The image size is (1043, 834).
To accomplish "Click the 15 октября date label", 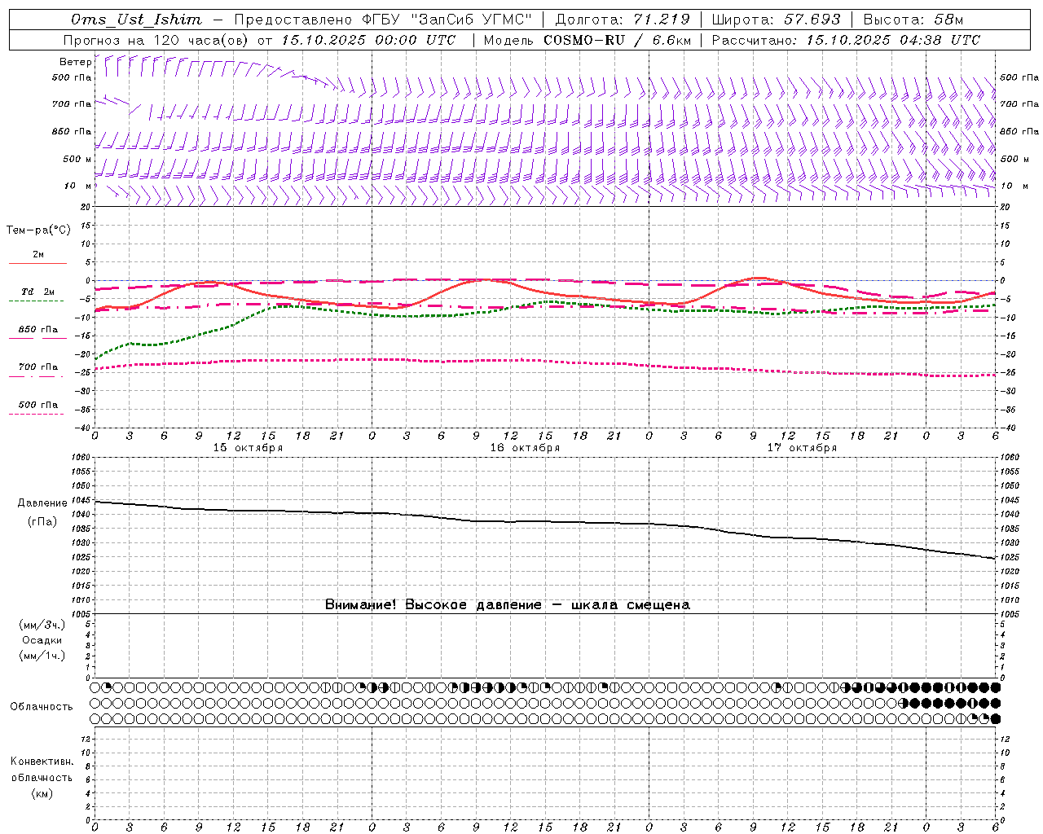I will pyautogui.click(x=248, y=448).
